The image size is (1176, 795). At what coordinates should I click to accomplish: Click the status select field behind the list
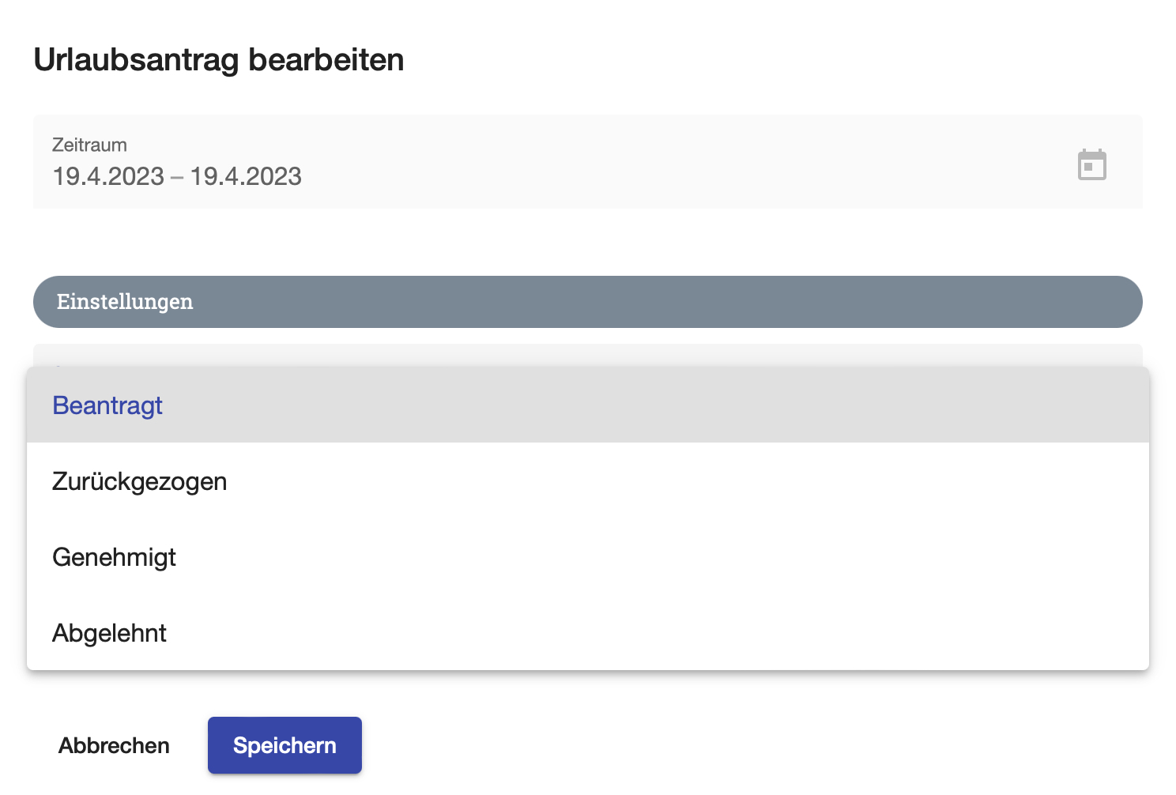(588, 355)
